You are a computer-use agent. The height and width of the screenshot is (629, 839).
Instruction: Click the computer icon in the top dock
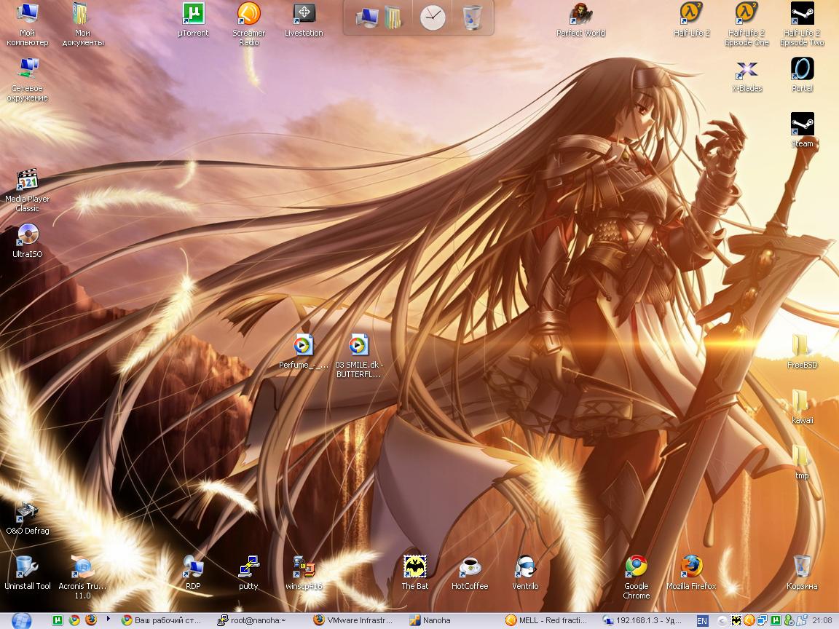(x=367, y=18)
